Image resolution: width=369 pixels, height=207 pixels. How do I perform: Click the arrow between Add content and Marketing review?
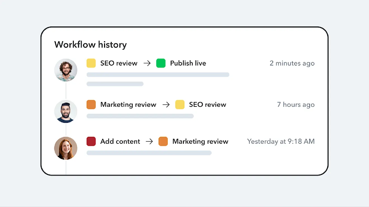(x=149, y=141)
